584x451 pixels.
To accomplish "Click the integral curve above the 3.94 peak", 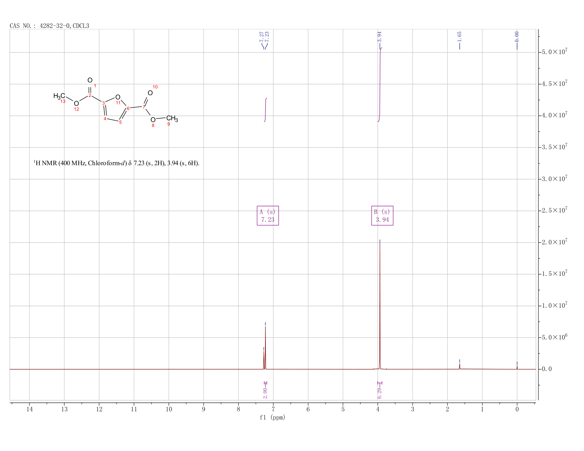I will [x=380, y=85].
